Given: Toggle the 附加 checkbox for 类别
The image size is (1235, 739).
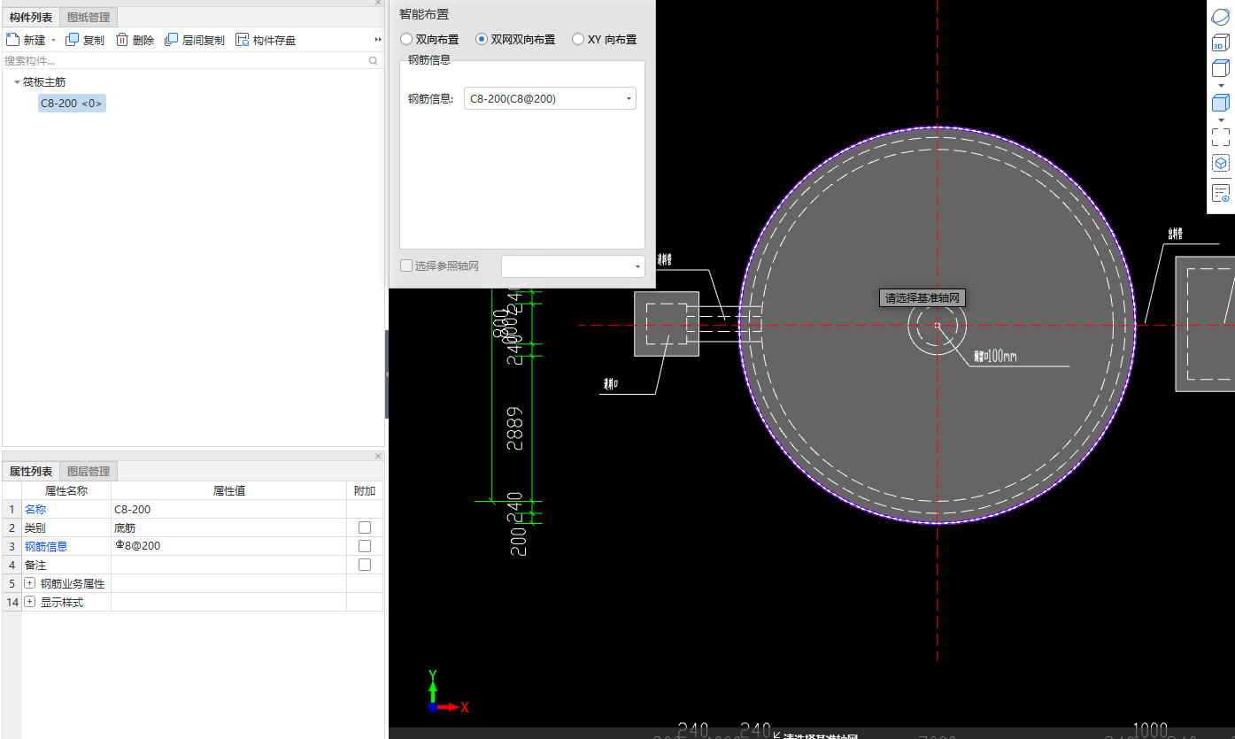Looking at the screenshot, I should coord(365,527).
